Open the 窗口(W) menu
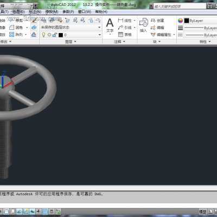This screenshot has width=217, height=217. pyautogui.click(x=85, y=12)
